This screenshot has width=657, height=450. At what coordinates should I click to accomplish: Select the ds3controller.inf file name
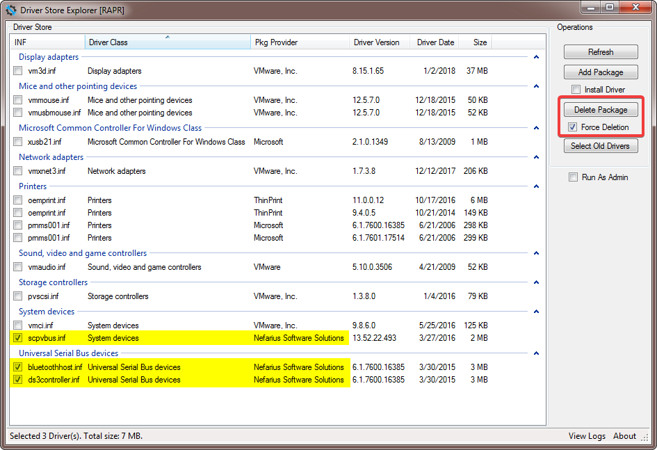54,380
